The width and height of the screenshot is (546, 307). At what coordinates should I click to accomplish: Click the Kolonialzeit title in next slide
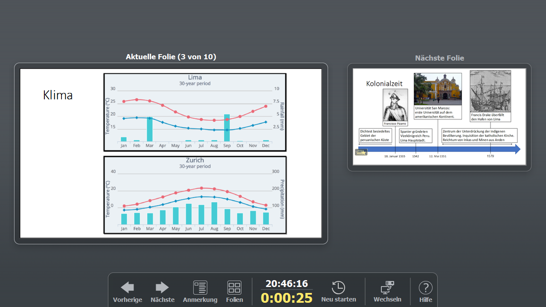pyautogui.click(x=384, y=84)
